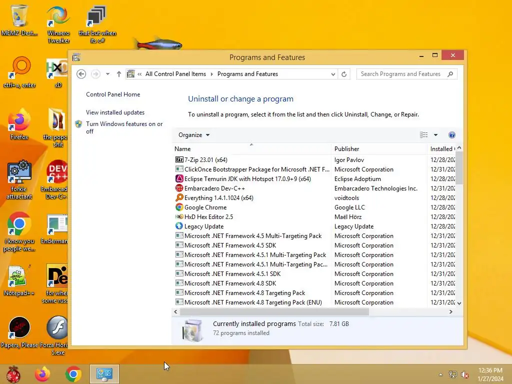Select the Everything 1.4.1.1024 icon

click(179, 197)
